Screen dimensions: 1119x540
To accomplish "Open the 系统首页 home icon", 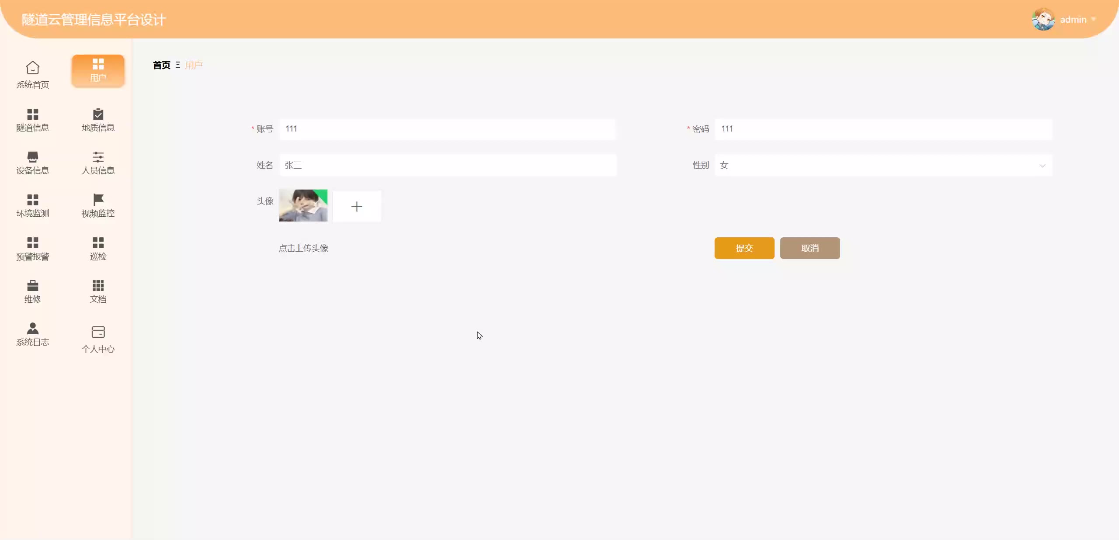I will 32,68.
